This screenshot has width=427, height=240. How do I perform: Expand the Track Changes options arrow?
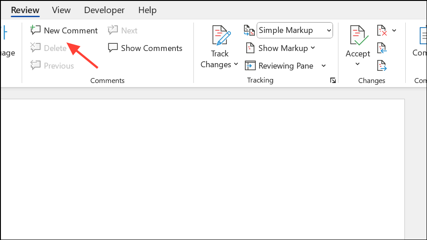coord(236,65)
